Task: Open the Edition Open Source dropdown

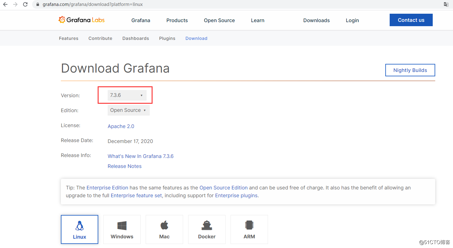Action: [129, 110]
